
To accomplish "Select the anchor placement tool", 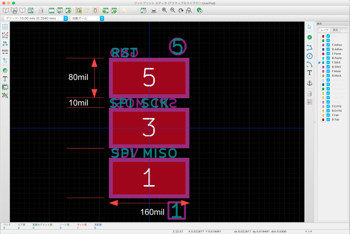I will (x=309, y=83).
